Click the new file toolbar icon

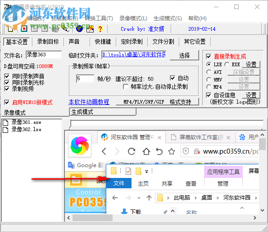10,29
